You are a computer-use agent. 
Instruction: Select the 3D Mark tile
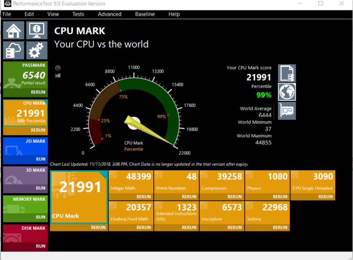[25, 175]
